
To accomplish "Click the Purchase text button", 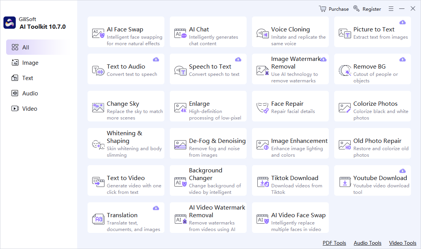I will (x=338, y=9).
